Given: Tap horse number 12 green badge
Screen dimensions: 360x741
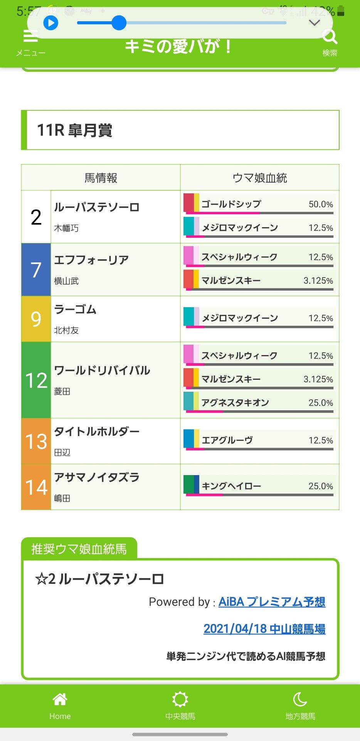Looking at the screenshot, I should [x=36, y=380].
